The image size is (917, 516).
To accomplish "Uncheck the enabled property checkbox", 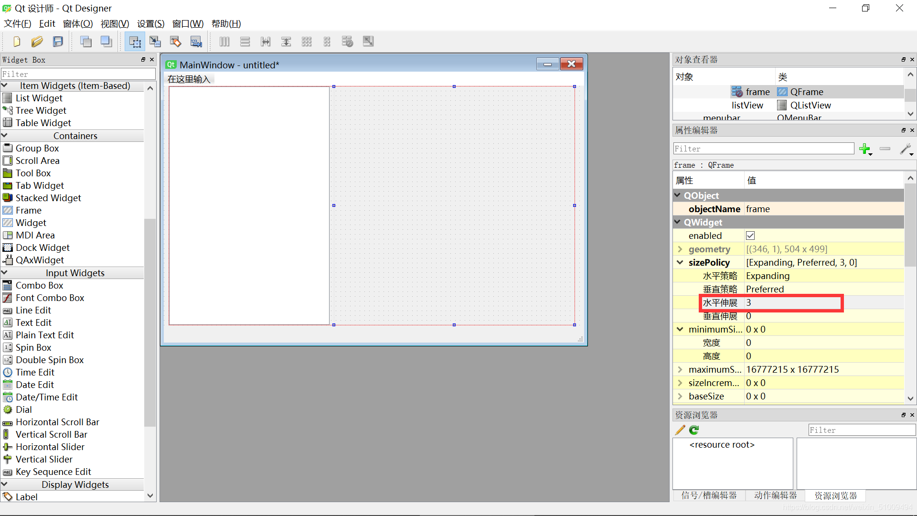I will [750, 235].
